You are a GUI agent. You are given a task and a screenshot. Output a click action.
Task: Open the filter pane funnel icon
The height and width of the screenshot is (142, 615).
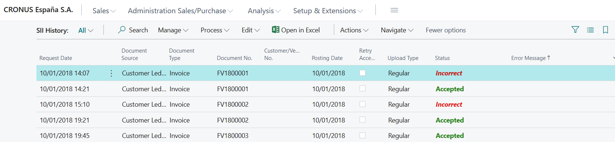click(x=575, y=30)
